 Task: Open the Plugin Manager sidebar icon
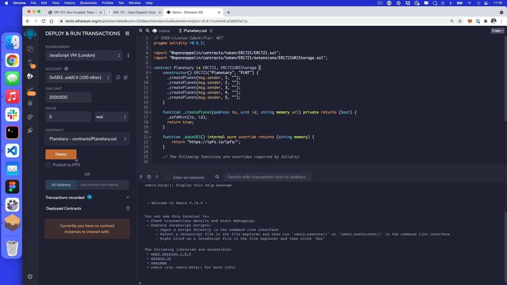[30, 131]
